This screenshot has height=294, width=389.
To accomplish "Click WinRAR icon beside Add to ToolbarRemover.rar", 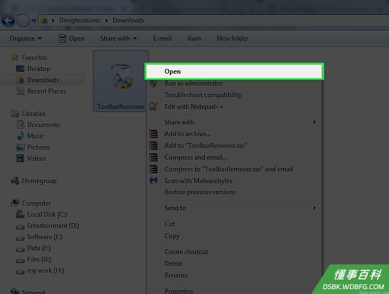I will 153,146.
